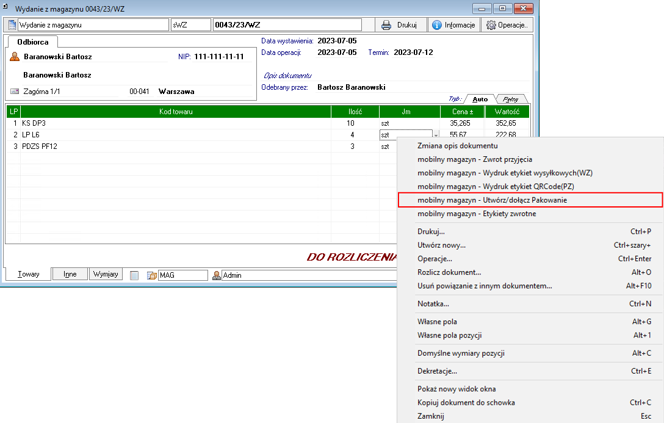Switch to Auto mode tab

pyautogui.click(x=480, y=99)
